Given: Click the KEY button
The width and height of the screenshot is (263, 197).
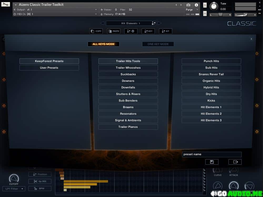Looking at the screenshot, I should [x=148, y=31].
